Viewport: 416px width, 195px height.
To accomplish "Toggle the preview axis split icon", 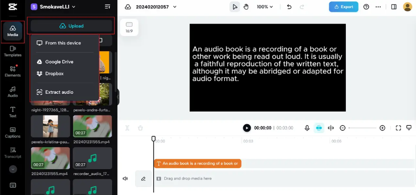I will click(331, 128).
